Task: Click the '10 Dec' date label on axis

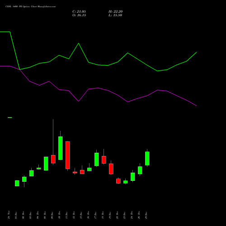Action: (59, 215)
